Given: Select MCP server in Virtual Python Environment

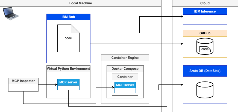Looking at the screenshot, I should [68, 82].
